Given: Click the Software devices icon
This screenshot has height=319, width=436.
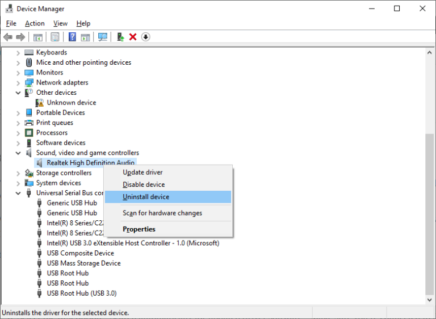Looking at the screenshot, I should click(29, 142).
